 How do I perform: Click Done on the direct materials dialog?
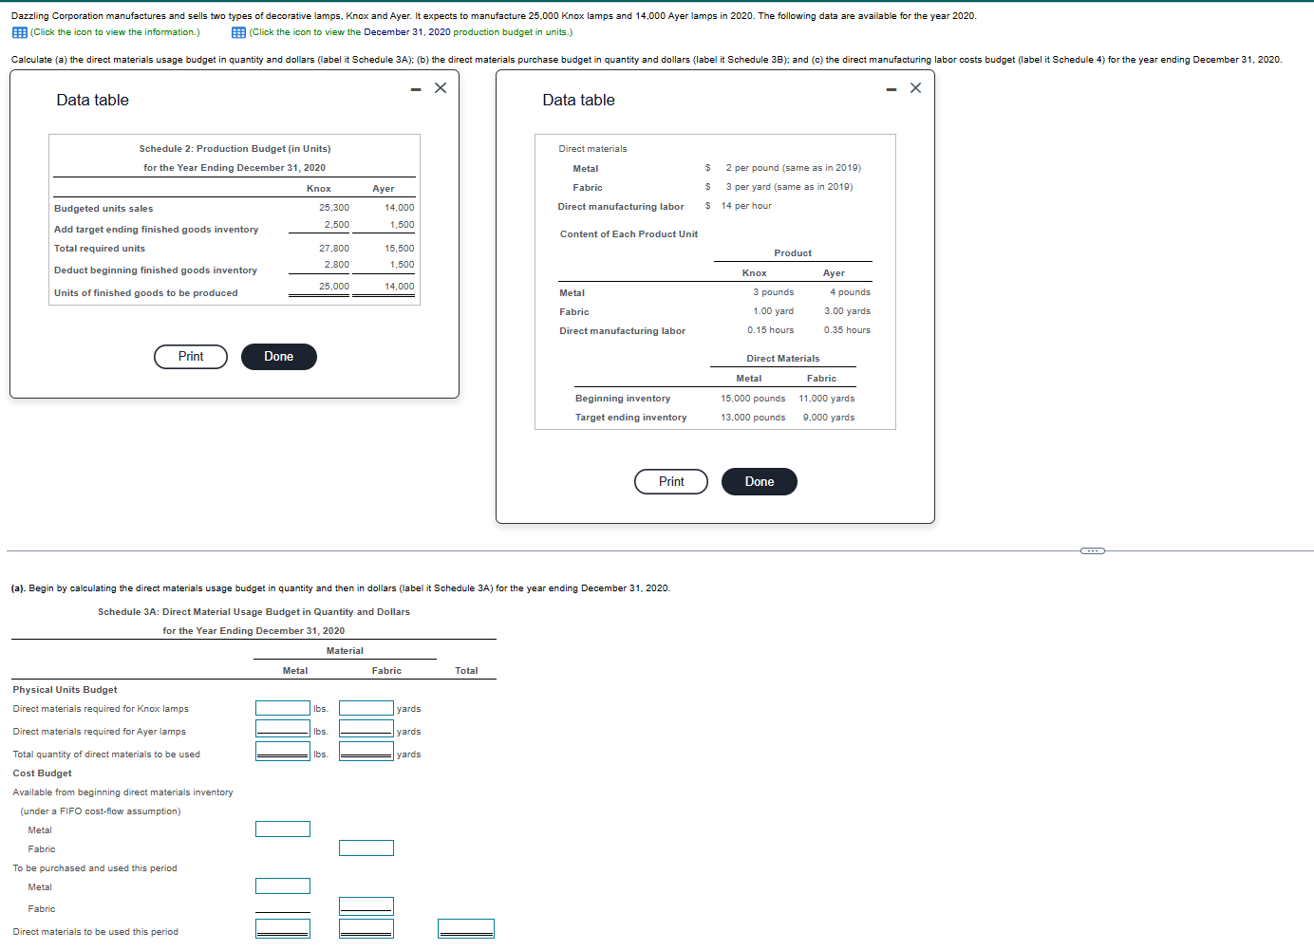pyautogui.click(x=759, y=481)
